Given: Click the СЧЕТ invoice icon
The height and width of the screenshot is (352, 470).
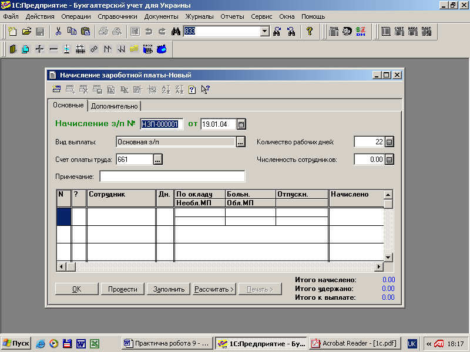Looking at the screenshot, I should 399,31.
